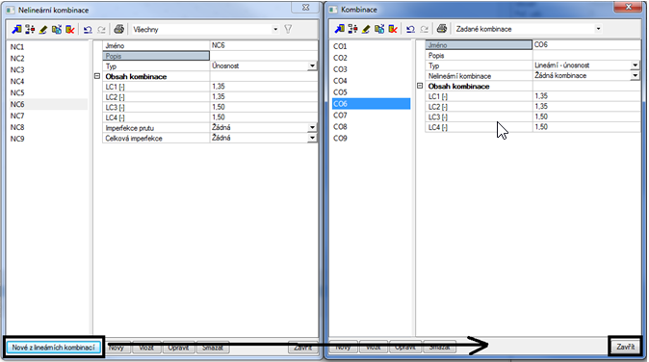This screenshot has height=362, width=649.
Task: Click the print icon in Nelineární kombinace toolbar
Action: 118,29
